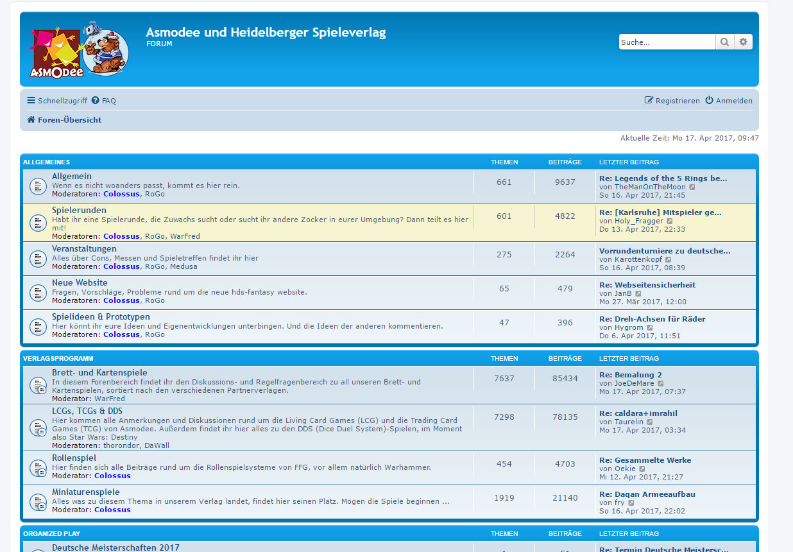Open the Miniaturenspiele forum
Image resolution: width=793 pixels, height=552 pixels.
point(86,492)
